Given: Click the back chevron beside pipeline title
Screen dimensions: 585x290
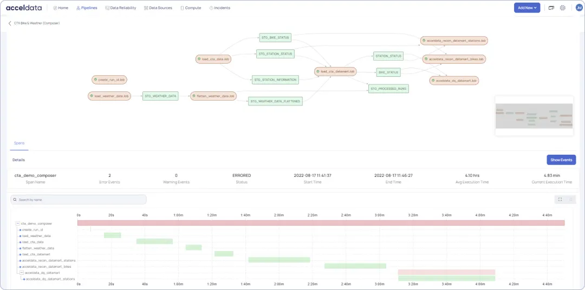Looking at the screenshot, I should (x=10, y=23).
